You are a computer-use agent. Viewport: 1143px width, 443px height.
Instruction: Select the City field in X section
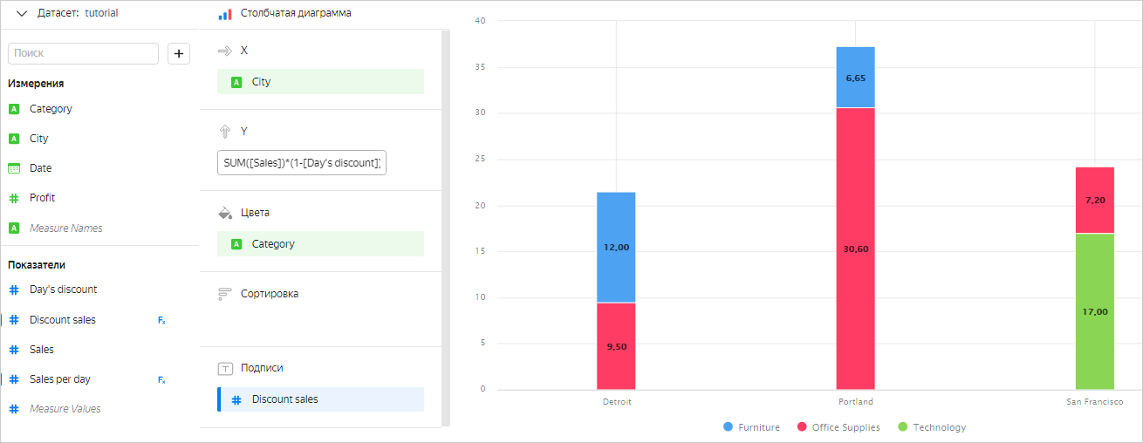pyautogui.click(x=320, y=82)
